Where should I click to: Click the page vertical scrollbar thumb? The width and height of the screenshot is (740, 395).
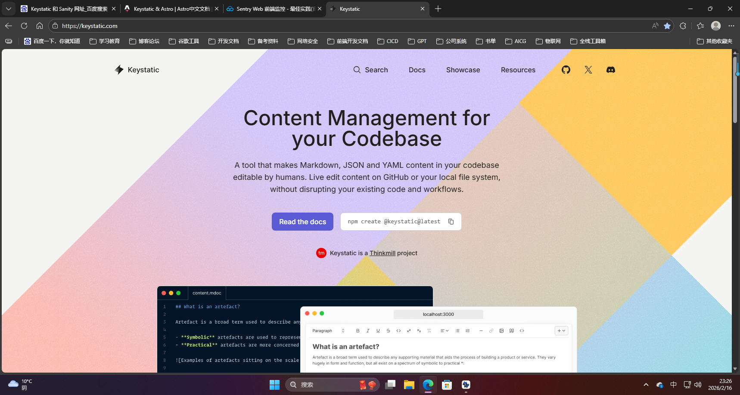click(x=736, y=89)
